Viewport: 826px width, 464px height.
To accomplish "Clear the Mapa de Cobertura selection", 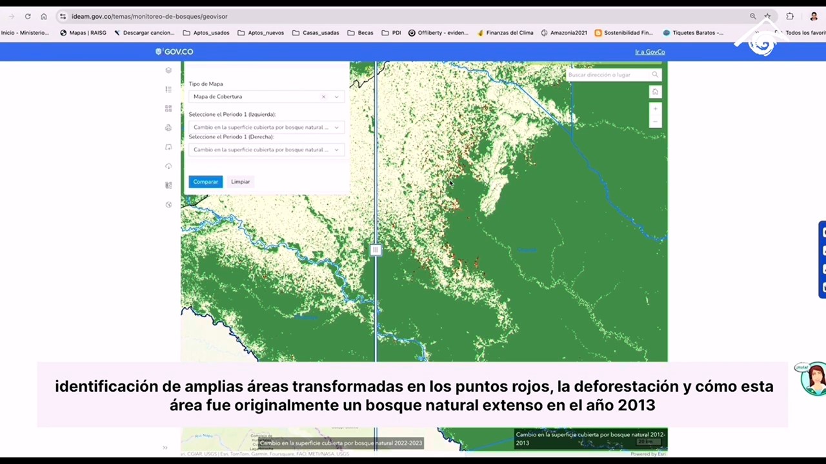I will pyautogui.click(x=323, y=97).
